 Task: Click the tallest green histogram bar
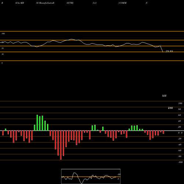(x=37, y=123)
